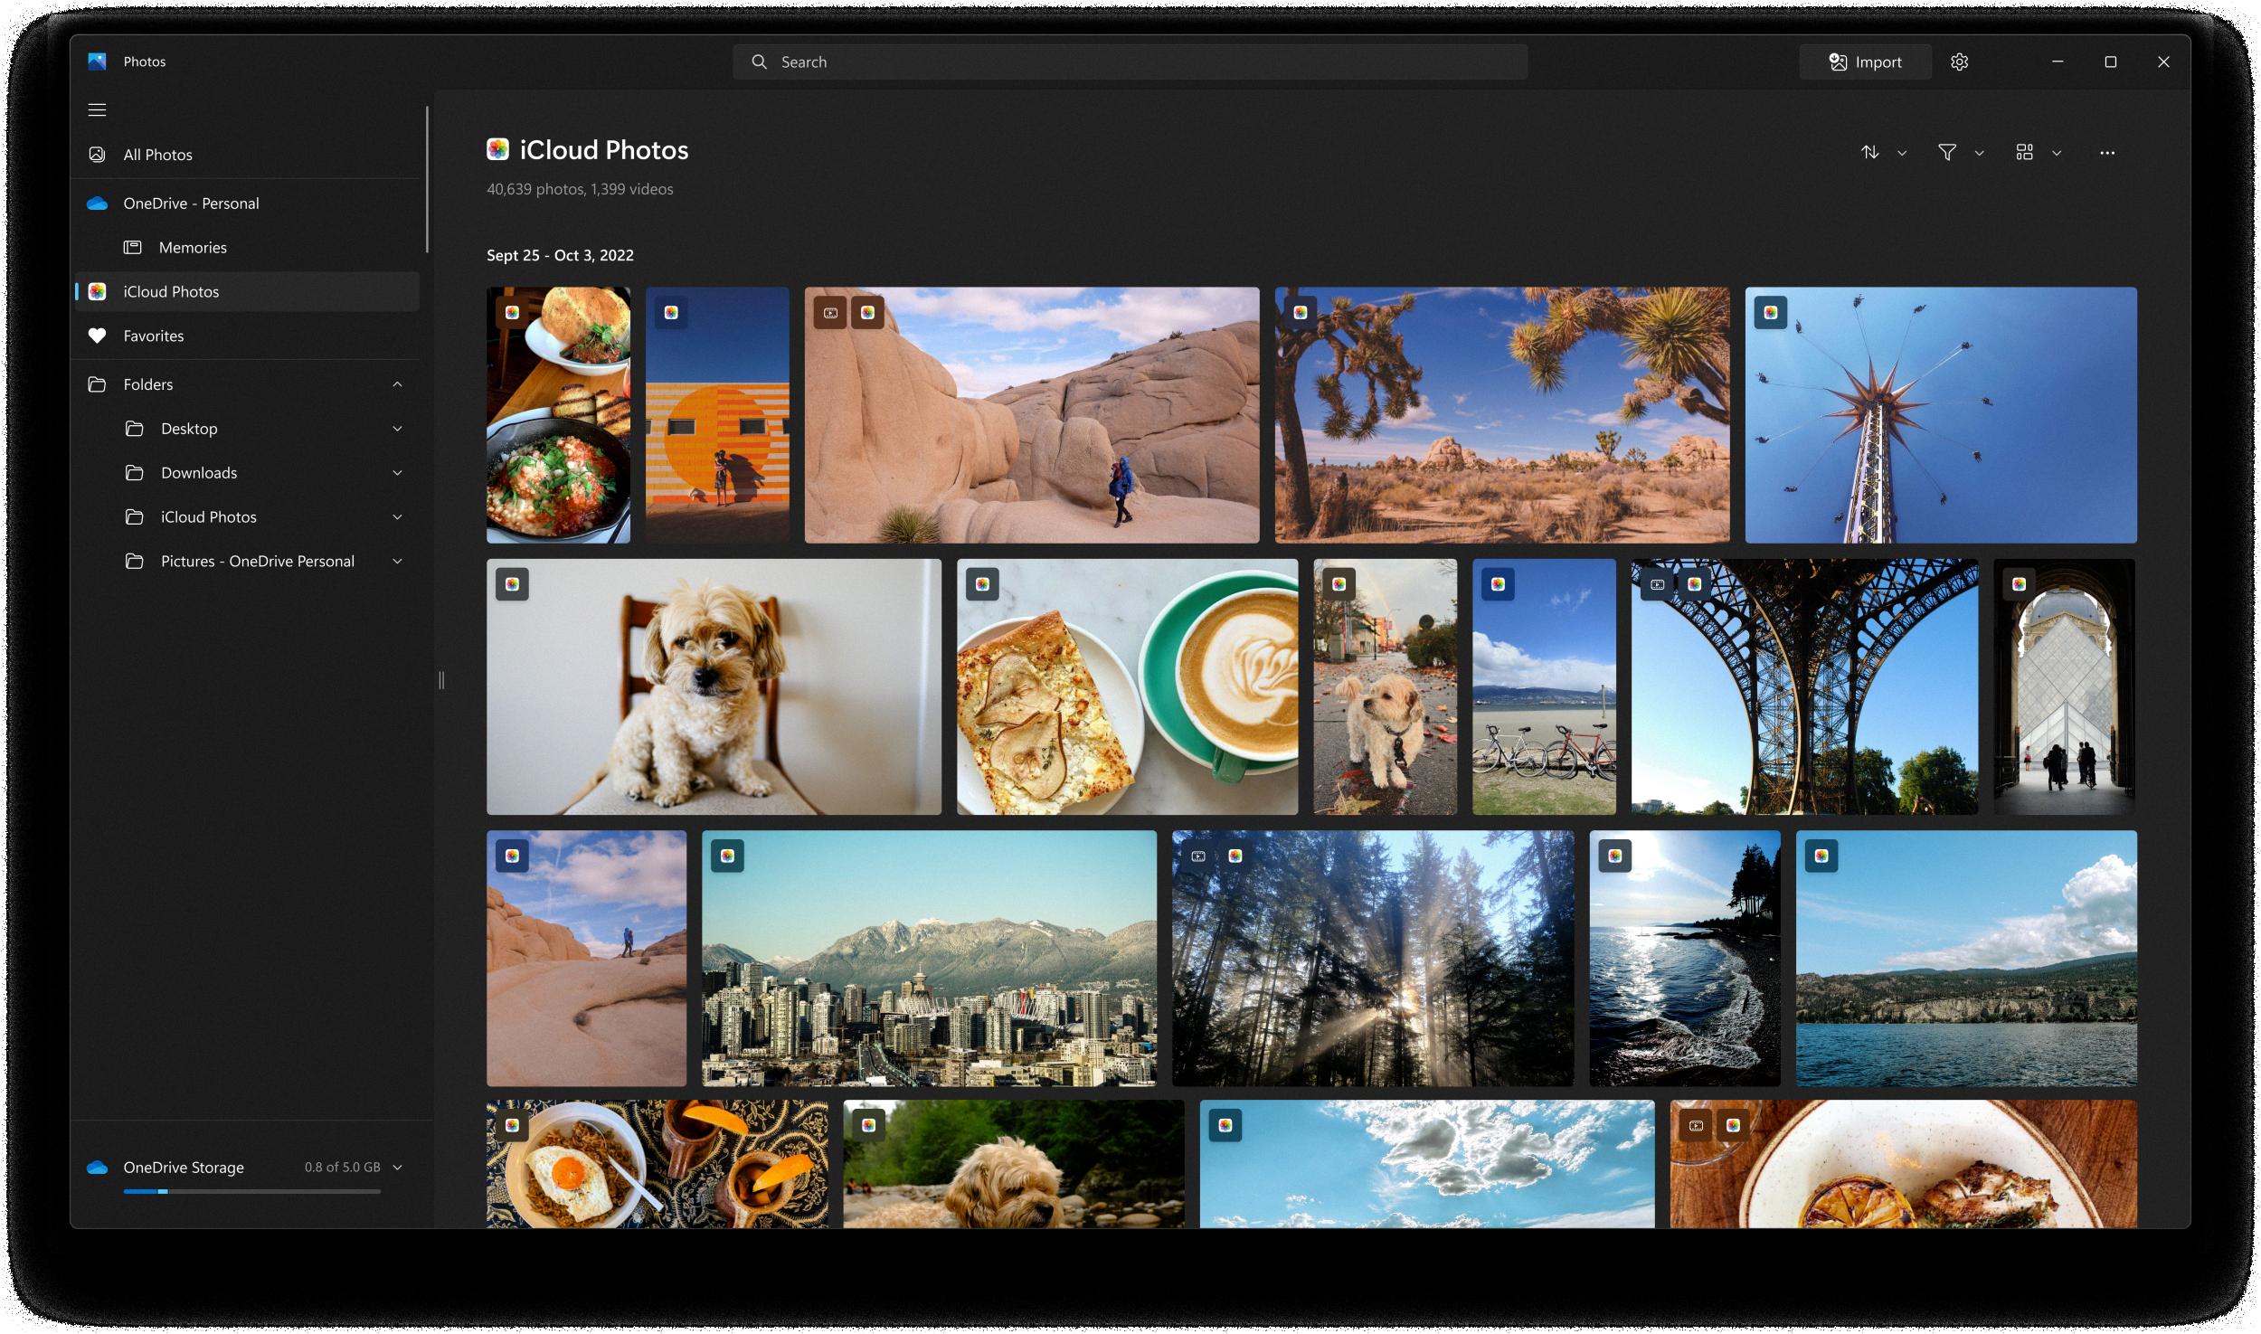
Task: Click the iCloud Photos header logo icon
Action: (497, 149)
